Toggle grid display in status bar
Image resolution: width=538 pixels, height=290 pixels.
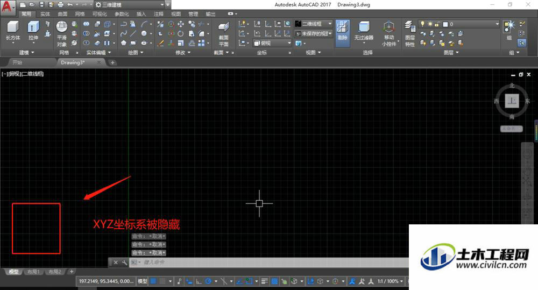point(153,281)
